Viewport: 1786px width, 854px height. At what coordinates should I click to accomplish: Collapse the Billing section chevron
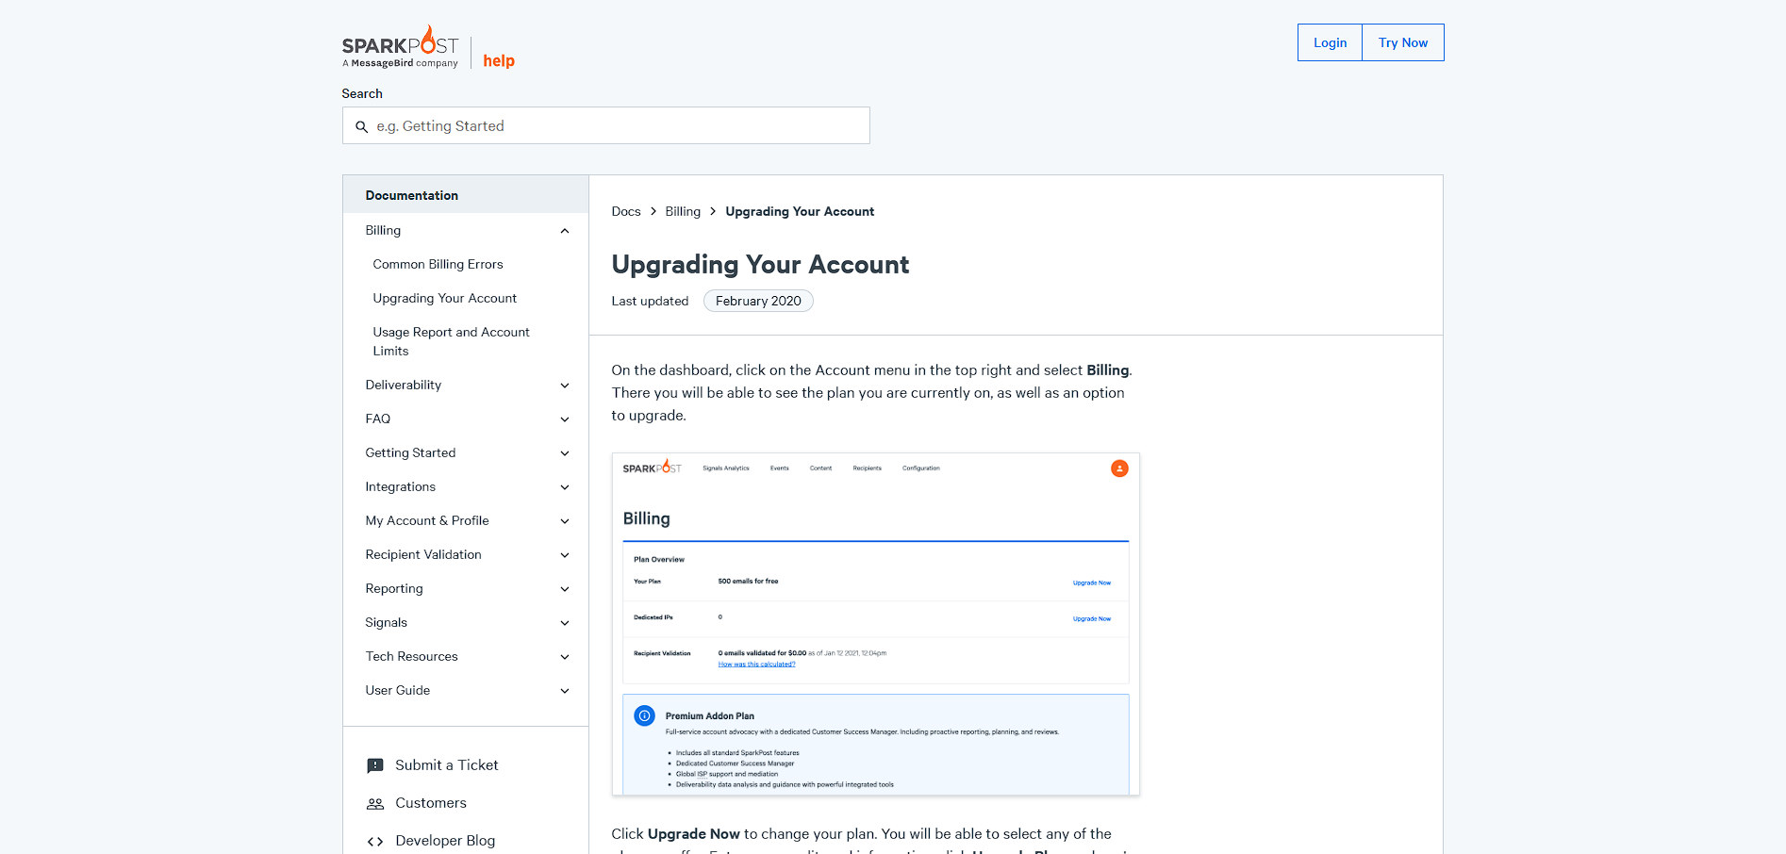[565, 231]
